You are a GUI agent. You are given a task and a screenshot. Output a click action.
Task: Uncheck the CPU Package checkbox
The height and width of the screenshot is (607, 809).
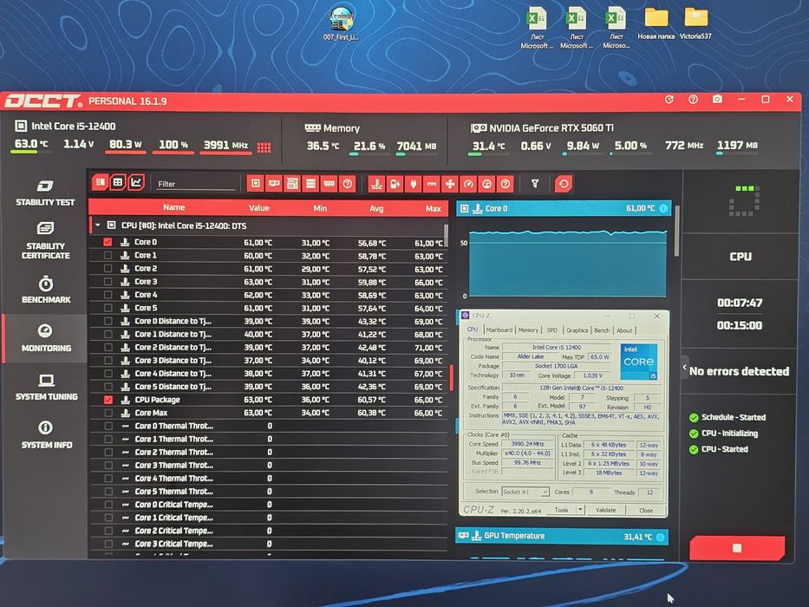(108, 400)
